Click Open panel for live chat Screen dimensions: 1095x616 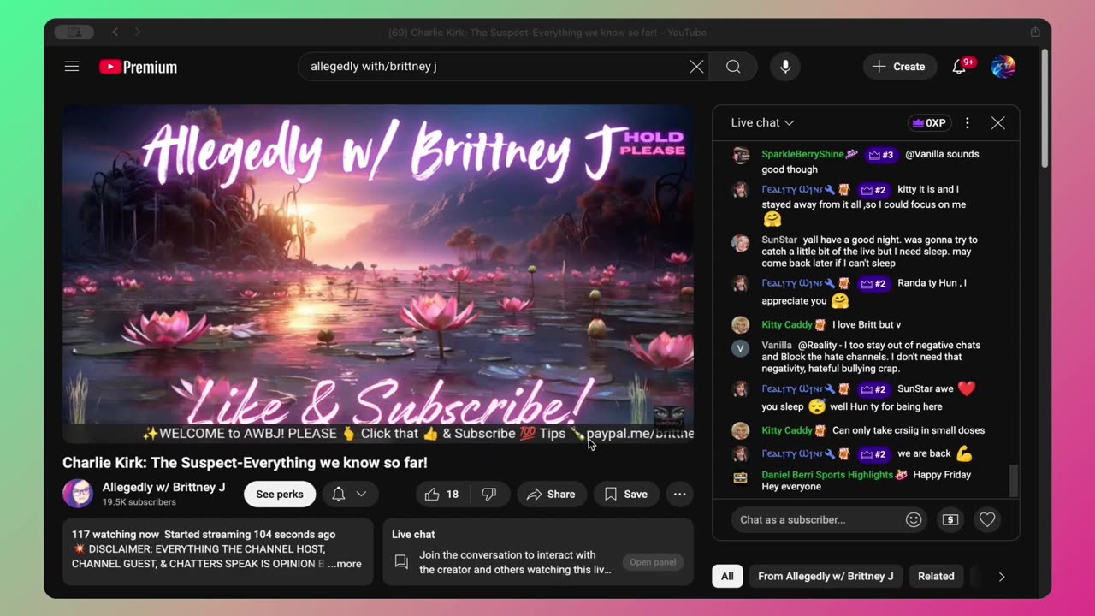tap(653, 562)
